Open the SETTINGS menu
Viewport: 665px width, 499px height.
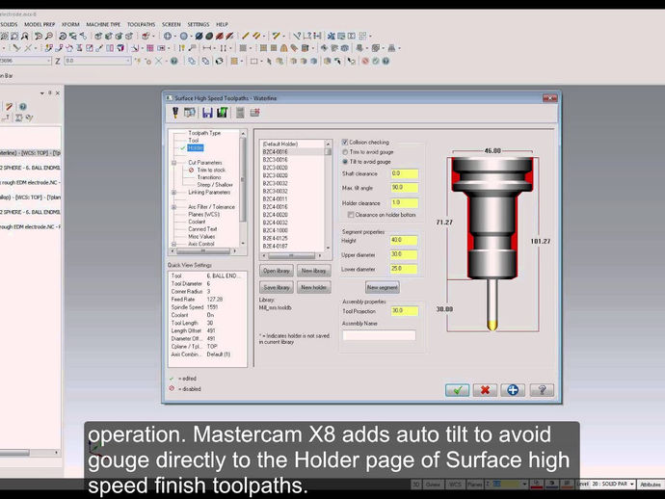(x=199, y=25)
